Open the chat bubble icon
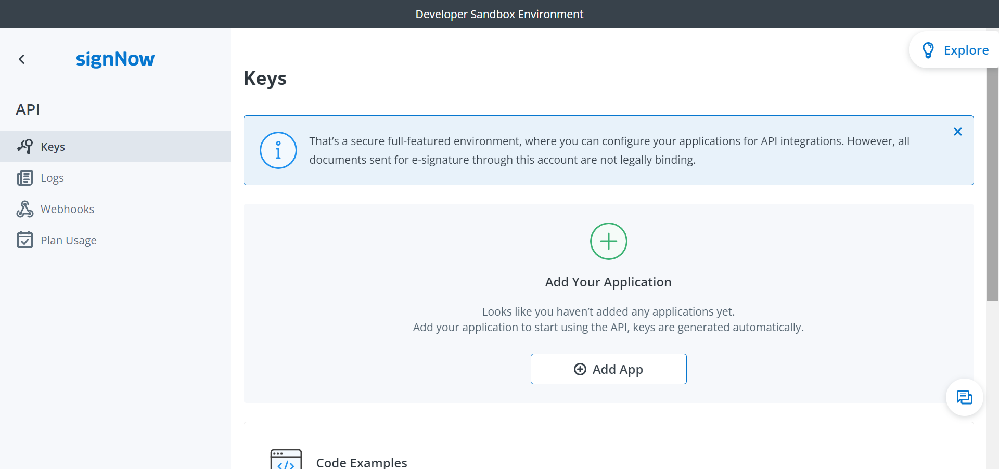The width and height of the screenshot is (999, 469). 964,397
